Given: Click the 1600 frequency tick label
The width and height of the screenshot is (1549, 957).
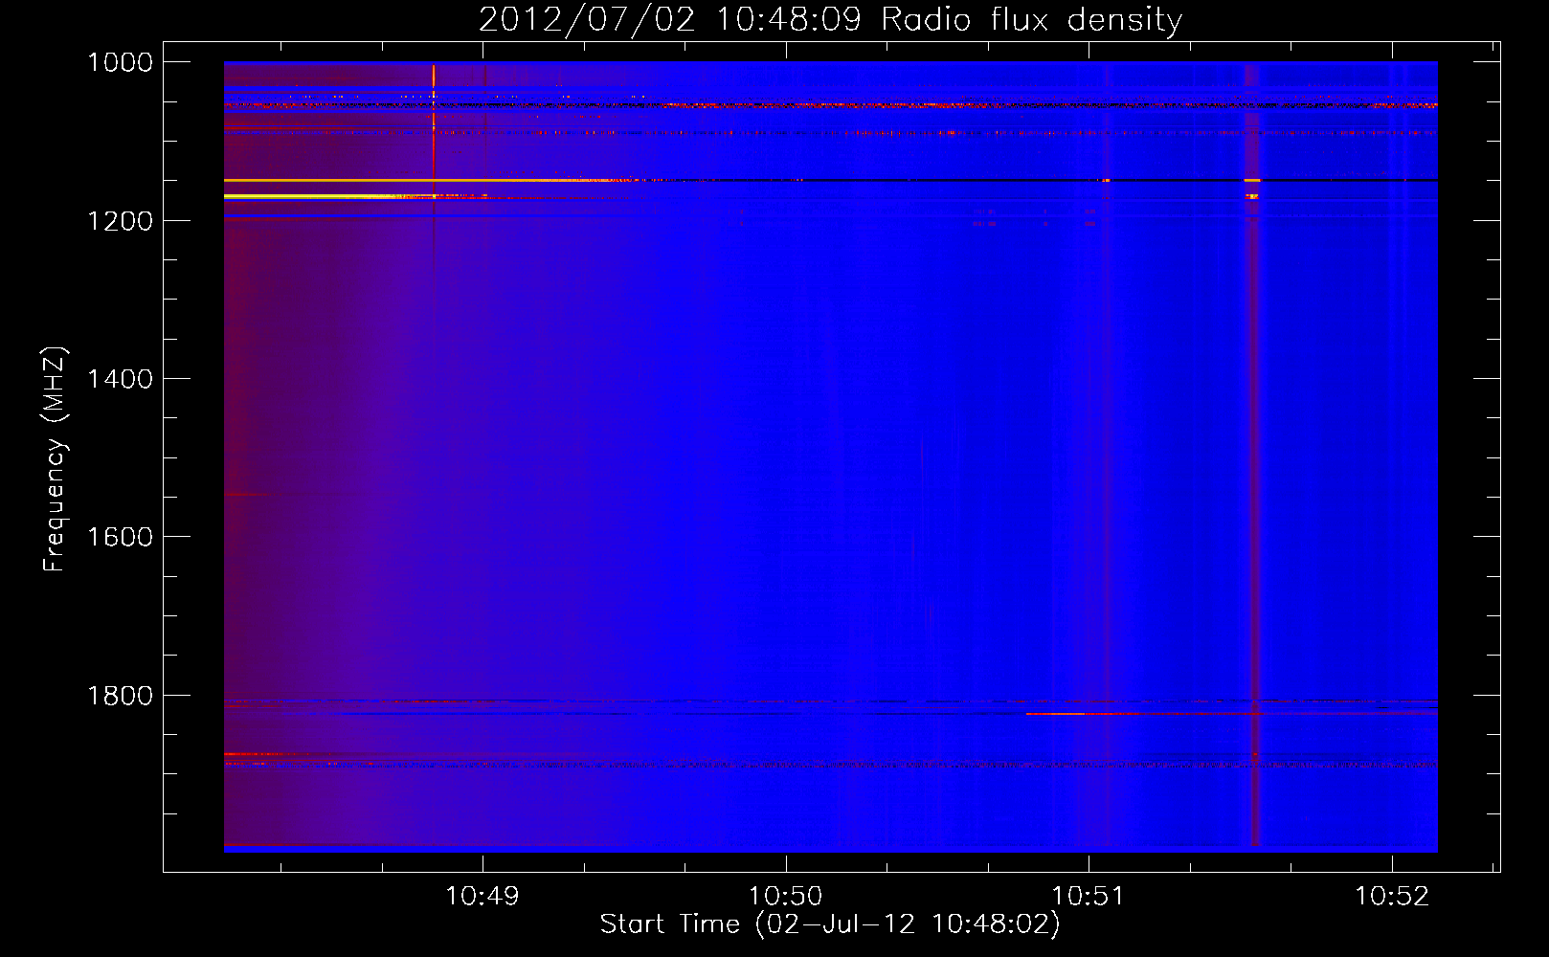Looking at the screenshot, I should [120, 537].
